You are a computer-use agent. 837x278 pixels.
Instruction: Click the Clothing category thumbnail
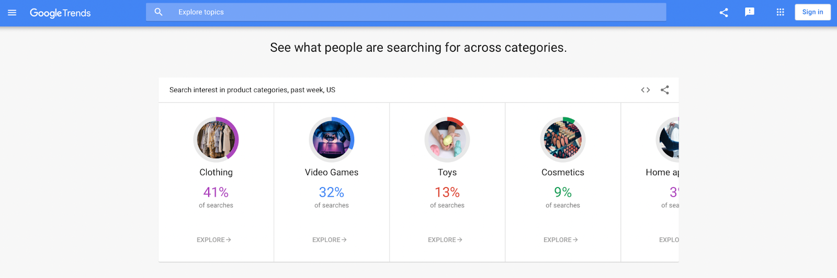click(x=216, y=140)
